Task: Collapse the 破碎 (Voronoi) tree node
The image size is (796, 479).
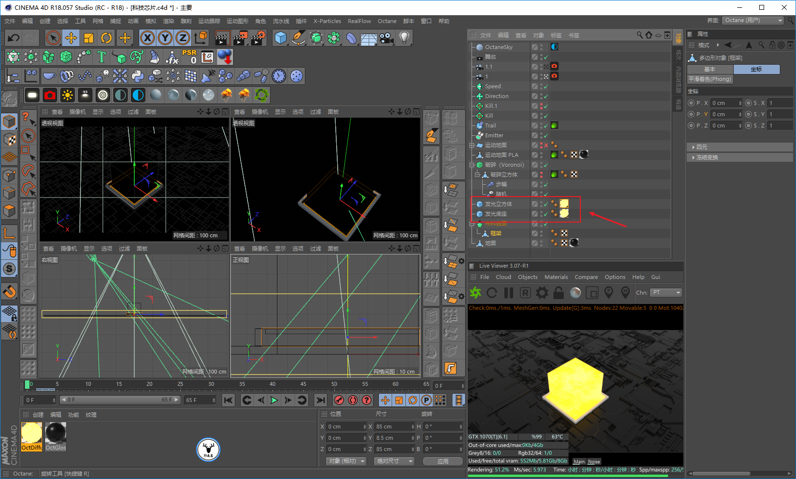Action: point(472,165)
